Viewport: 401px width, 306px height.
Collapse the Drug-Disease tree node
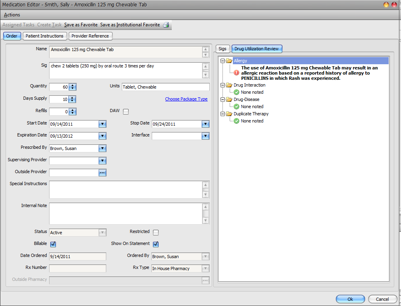(223, 99)
